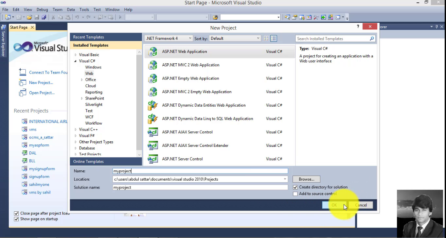Expand the SharePoint tree node
Screen dimensions: 446x238
pos(82,98)
